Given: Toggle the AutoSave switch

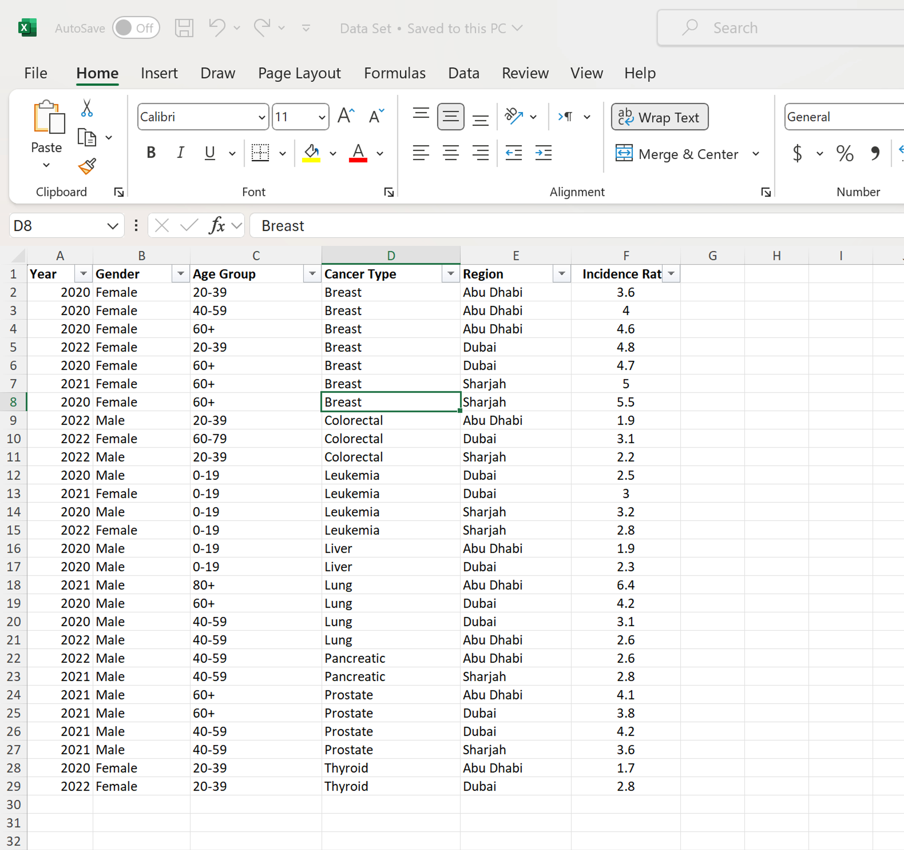Looking at the screenshot, I should pos(136,28).
